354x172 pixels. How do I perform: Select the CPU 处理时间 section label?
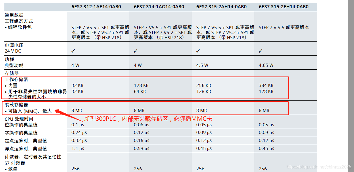19,119
